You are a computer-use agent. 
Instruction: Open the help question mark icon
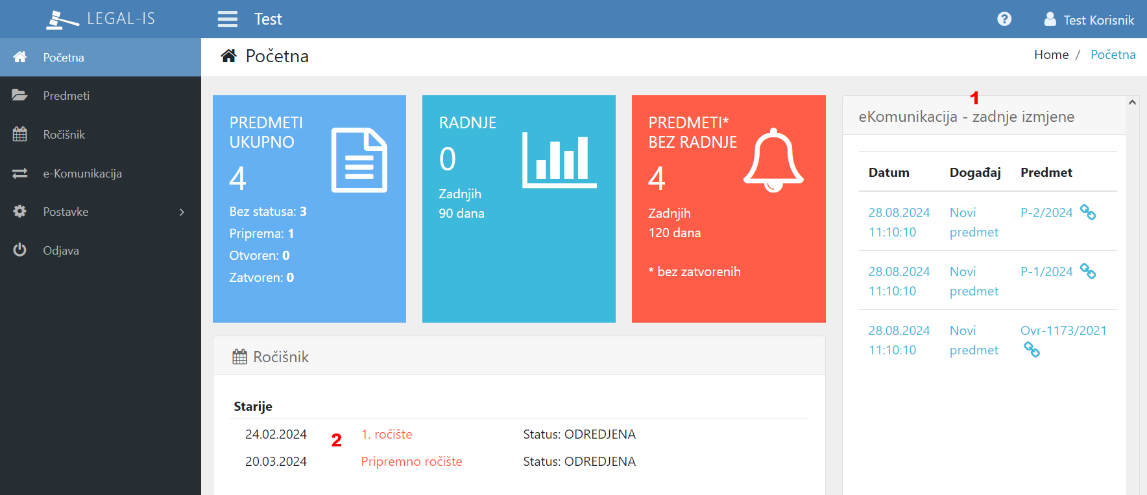pos(1004,19)
